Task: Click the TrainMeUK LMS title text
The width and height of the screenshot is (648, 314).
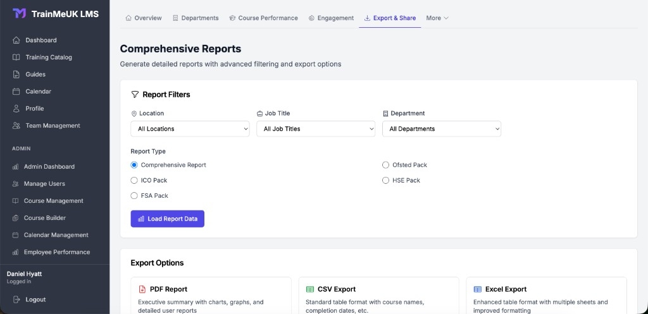Action: [x=65, y=14]
